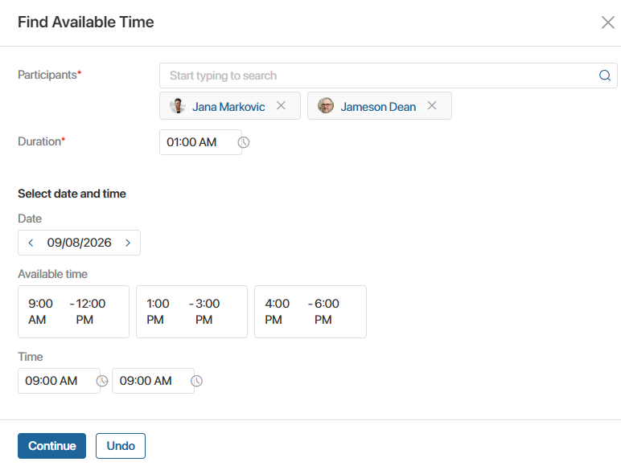
Task: Click the Undo button
Action: (x=121, y=446)
